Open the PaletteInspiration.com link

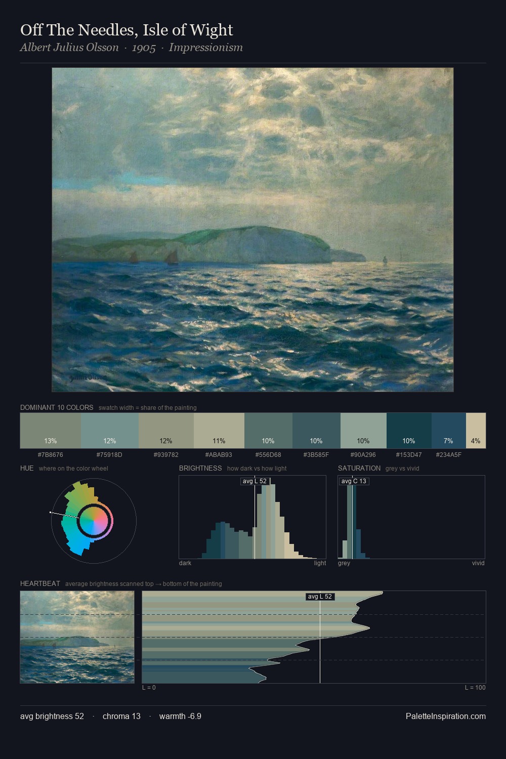point(446,716)
